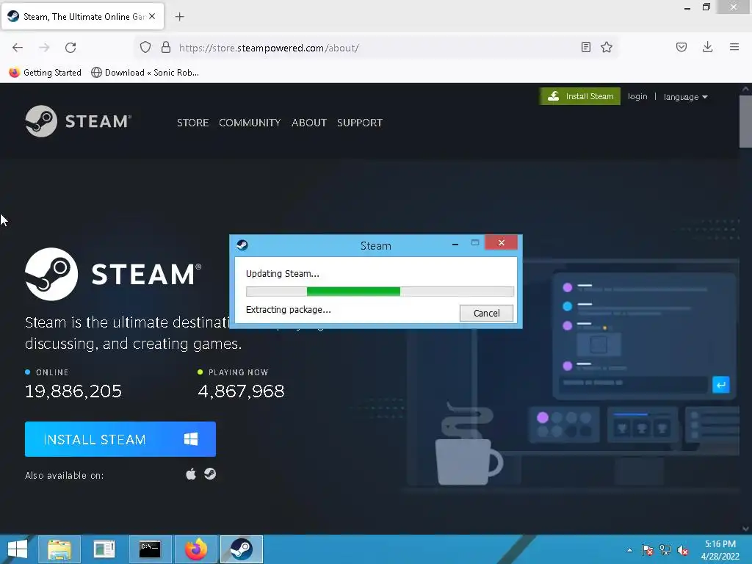Open the SUPPORT navigation item
Screen dimensions: 752x564
360,123
